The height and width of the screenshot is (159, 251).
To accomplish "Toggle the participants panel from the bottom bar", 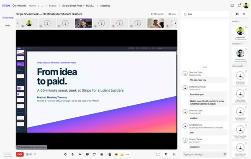I will [174, 154].
